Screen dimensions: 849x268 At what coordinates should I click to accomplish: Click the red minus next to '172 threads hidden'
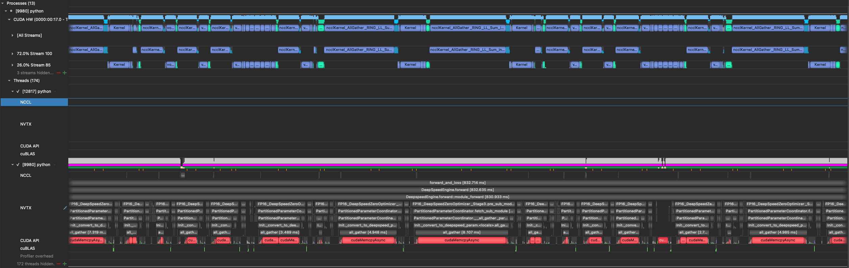[x=58, y=264]
